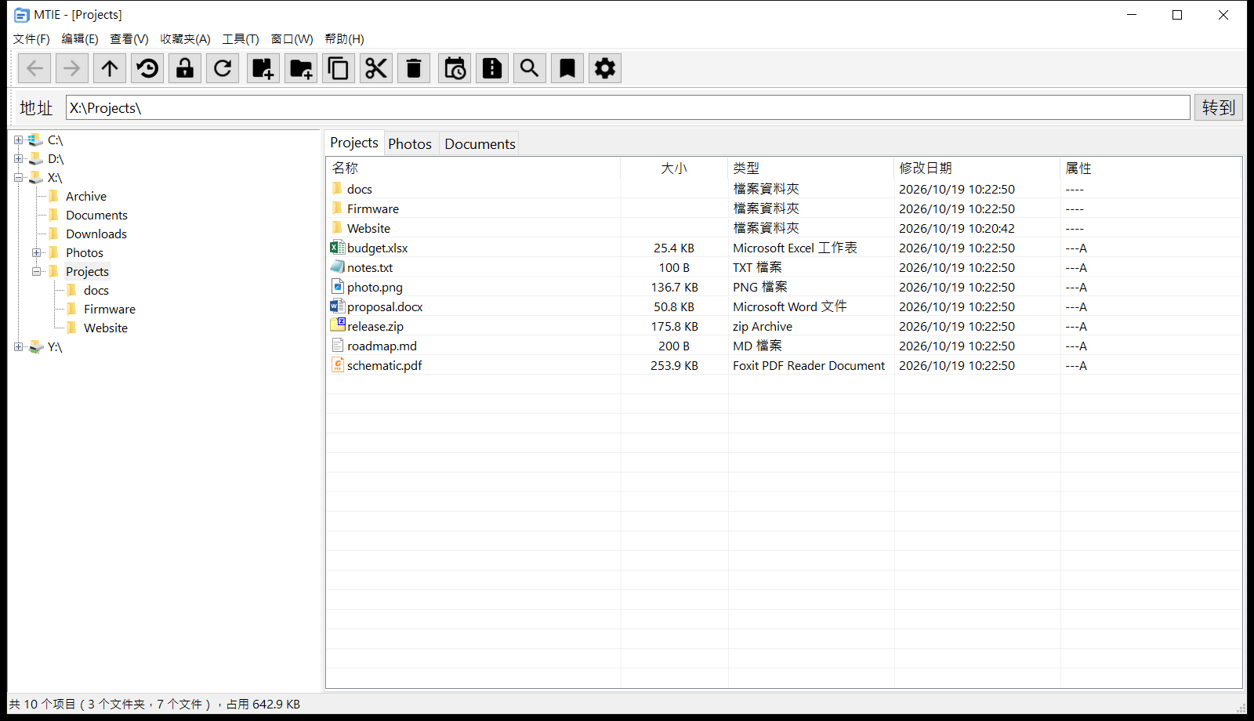1254x721 pixels.
Task: Click the bookmark toolbar icon
Action: coord(567,68)
